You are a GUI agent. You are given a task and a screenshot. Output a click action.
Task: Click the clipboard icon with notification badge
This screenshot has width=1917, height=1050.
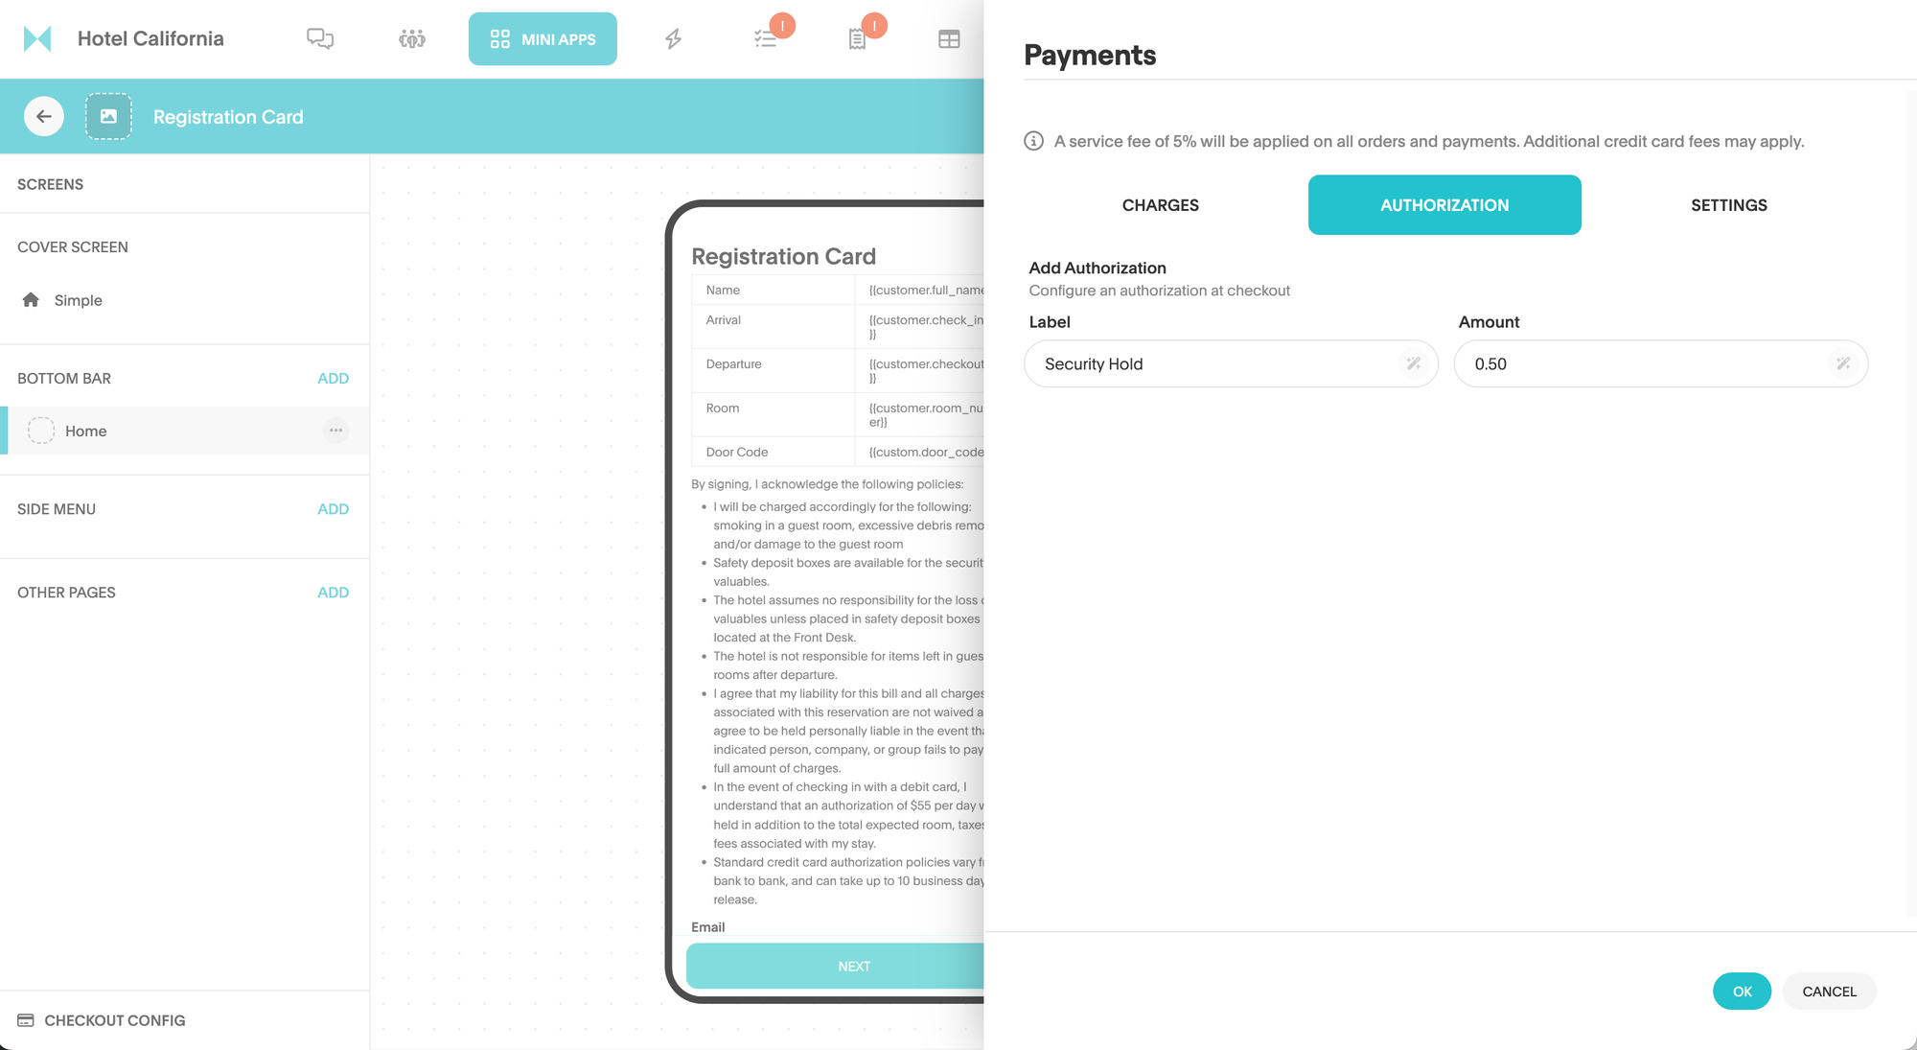click(x=859, y=37)
